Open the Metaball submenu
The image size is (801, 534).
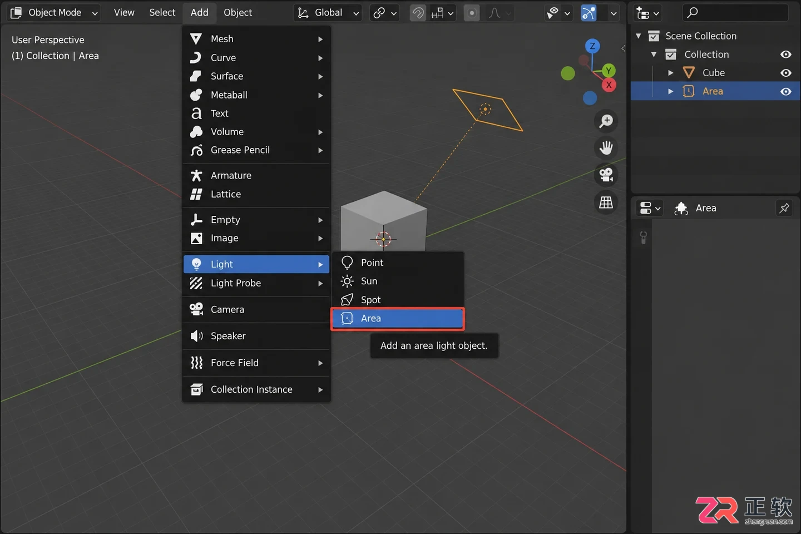point(256,95)
